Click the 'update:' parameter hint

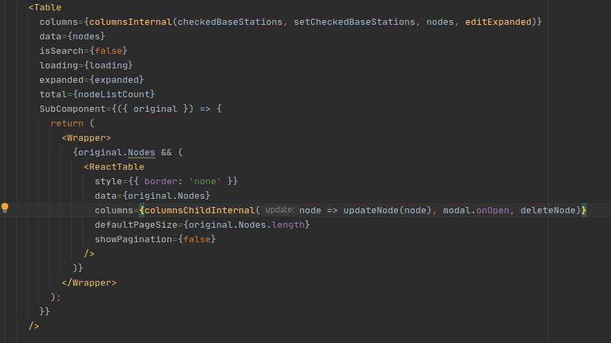[280, 210]
